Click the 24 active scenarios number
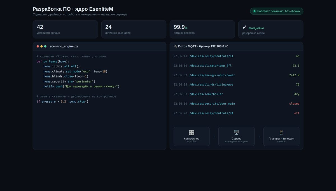Viewport: 336px width, 191px height. (x=108, y=27)
